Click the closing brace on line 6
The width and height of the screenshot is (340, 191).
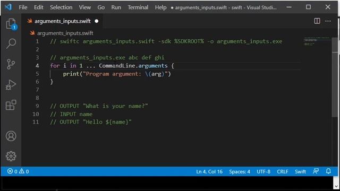click(x=52, y=82)
